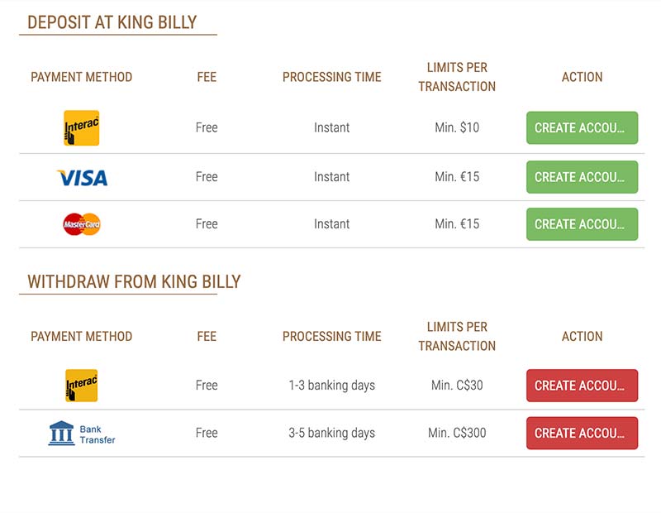Click red Create Account for Bank Transfer
The width and height of the screenshot is (661, 513).
tap(582, 434)
